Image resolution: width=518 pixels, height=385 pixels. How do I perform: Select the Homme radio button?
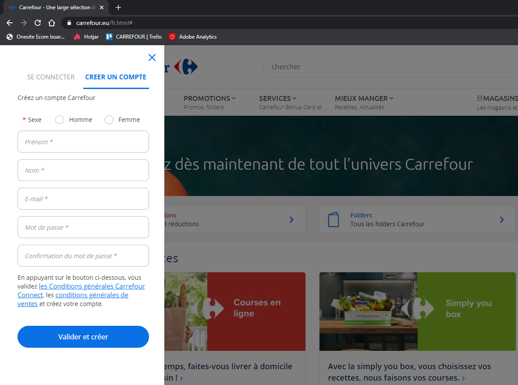(60, 120)
